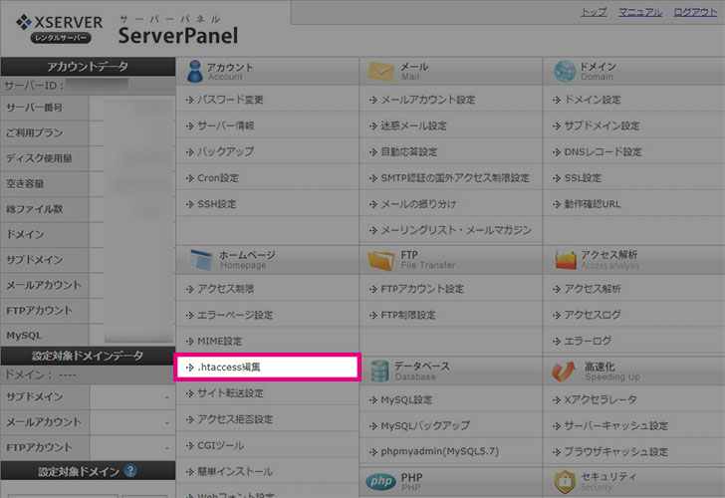
Task: Open FTPアカウント設定
Action: [422, 289]
